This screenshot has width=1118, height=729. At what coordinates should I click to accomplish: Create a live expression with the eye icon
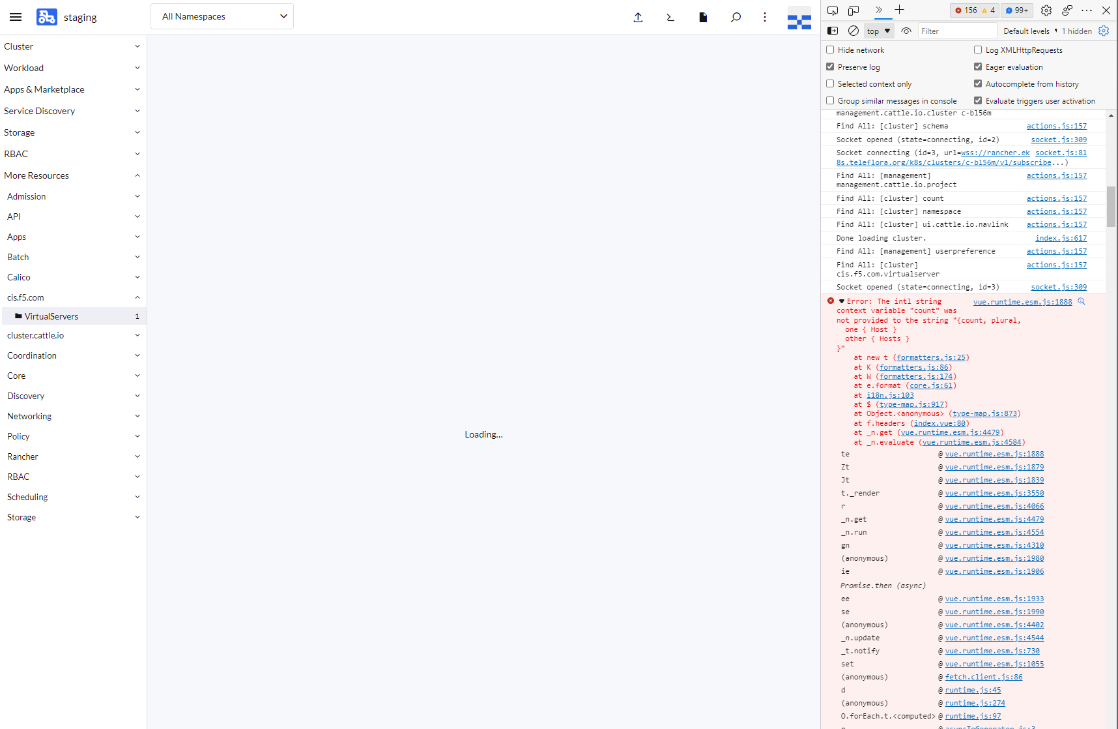click(906, 31)
